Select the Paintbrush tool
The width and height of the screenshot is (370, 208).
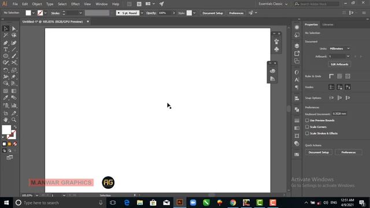pos(14,56)
